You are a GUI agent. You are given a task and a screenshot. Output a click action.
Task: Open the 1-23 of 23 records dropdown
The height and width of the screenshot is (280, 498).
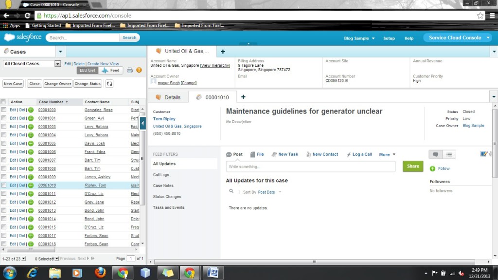coord(14,259)
